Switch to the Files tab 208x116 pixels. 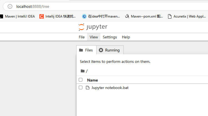pyautogui.click(x=86, y=50)
